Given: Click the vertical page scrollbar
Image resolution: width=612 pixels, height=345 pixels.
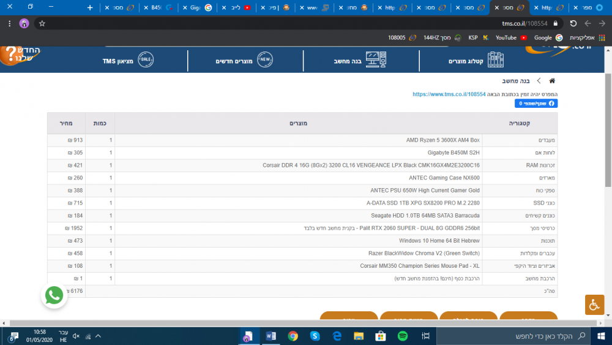Looking at the screenshot, I should coord(608,129).
